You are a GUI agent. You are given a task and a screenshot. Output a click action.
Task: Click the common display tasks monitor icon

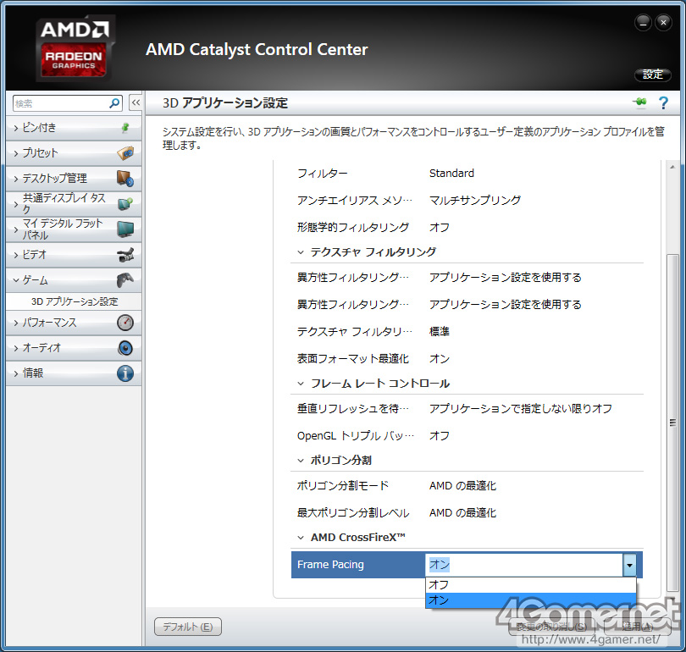(125, 204)
